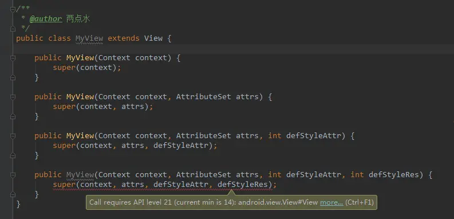Click the author name 两点水
The width and height of the screenshot is (454, 219).
click(x=78, y=19)
